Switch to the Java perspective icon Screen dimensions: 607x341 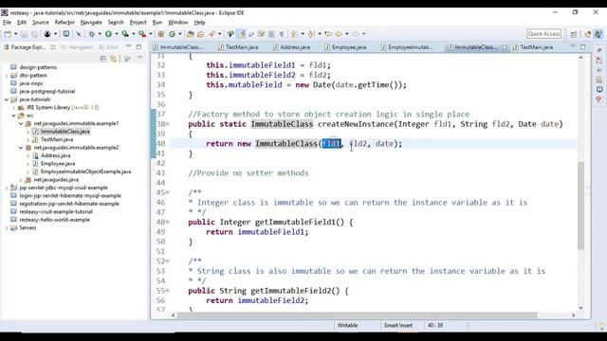[x=598, y=34]
